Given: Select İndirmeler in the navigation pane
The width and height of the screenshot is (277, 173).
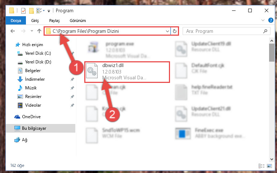Looking at the screenshot, I should tap(35, 79).
